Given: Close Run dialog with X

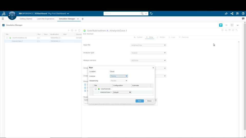Looking at the screenshot, I should pyautogui.click(x=153, y=68).
